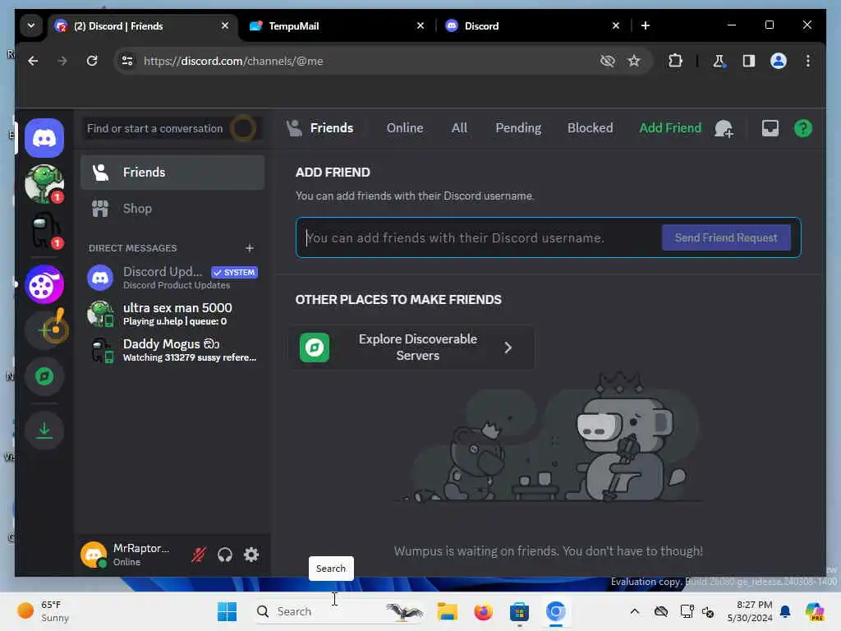Image resolution: width=841 pixels, height=631 pixels.
Task: Open Discord help question mark icon
Action: click(803, 128)
